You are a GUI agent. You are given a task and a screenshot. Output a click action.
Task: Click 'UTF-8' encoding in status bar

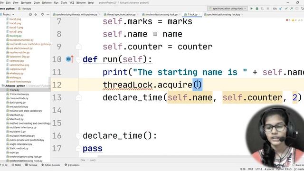[x=259, y=169]
